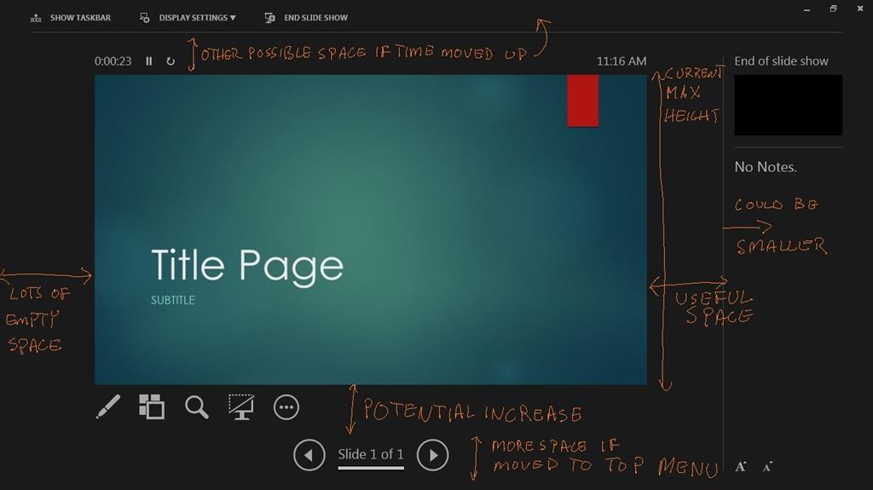Click Show Taskbar in presenter view

(x=70, y=18)
